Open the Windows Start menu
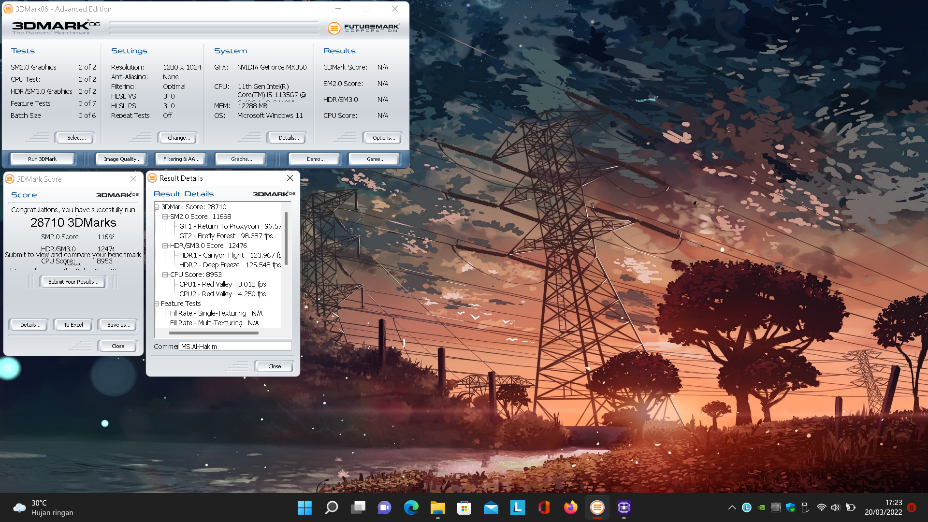This screenshot has height=522, width=928. pyautogui.click(x=304, y=507)
